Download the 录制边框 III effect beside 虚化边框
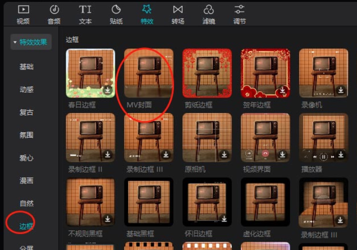Screen dimensions: 357x250 (340, 220)
